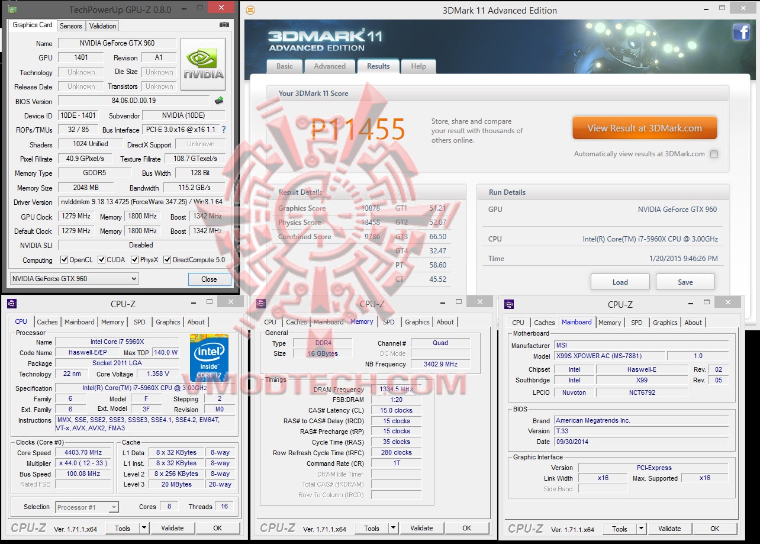Click the Save button in 3DMark 11
The image size is (760, 544).
click(685, 282)
